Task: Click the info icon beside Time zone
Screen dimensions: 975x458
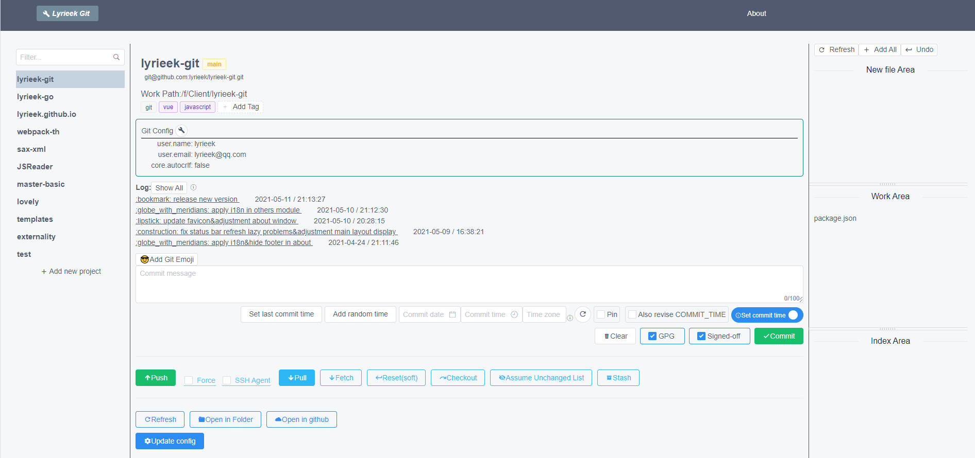Action: click(570, 318)
